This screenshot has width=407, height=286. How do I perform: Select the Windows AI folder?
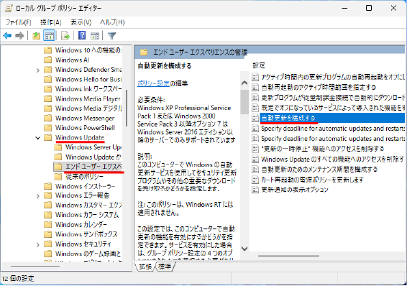point(72,60)
